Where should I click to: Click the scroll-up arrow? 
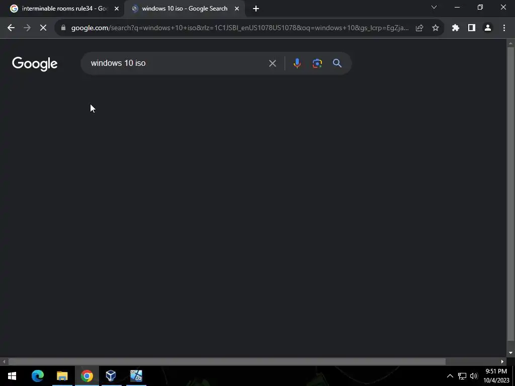tap(510, 43)
